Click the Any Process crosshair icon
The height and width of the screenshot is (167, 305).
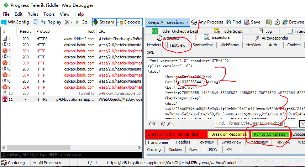pyautogui.click(x=194, y=22)
